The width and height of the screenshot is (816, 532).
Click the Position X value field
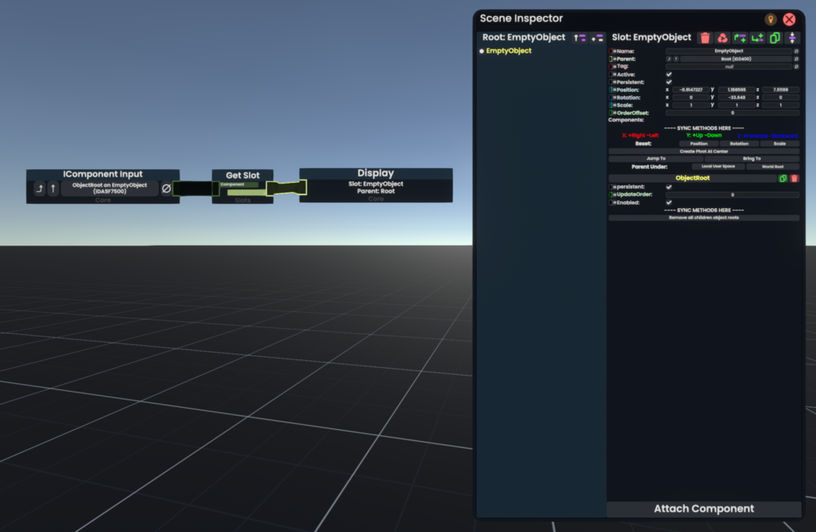[x=691, y=89]
